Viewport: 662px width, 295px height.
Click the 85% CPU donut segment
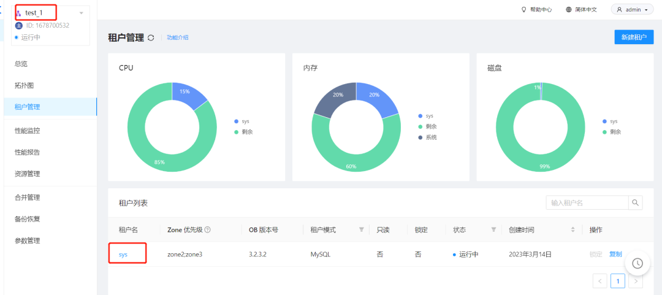tap(159, 163)
